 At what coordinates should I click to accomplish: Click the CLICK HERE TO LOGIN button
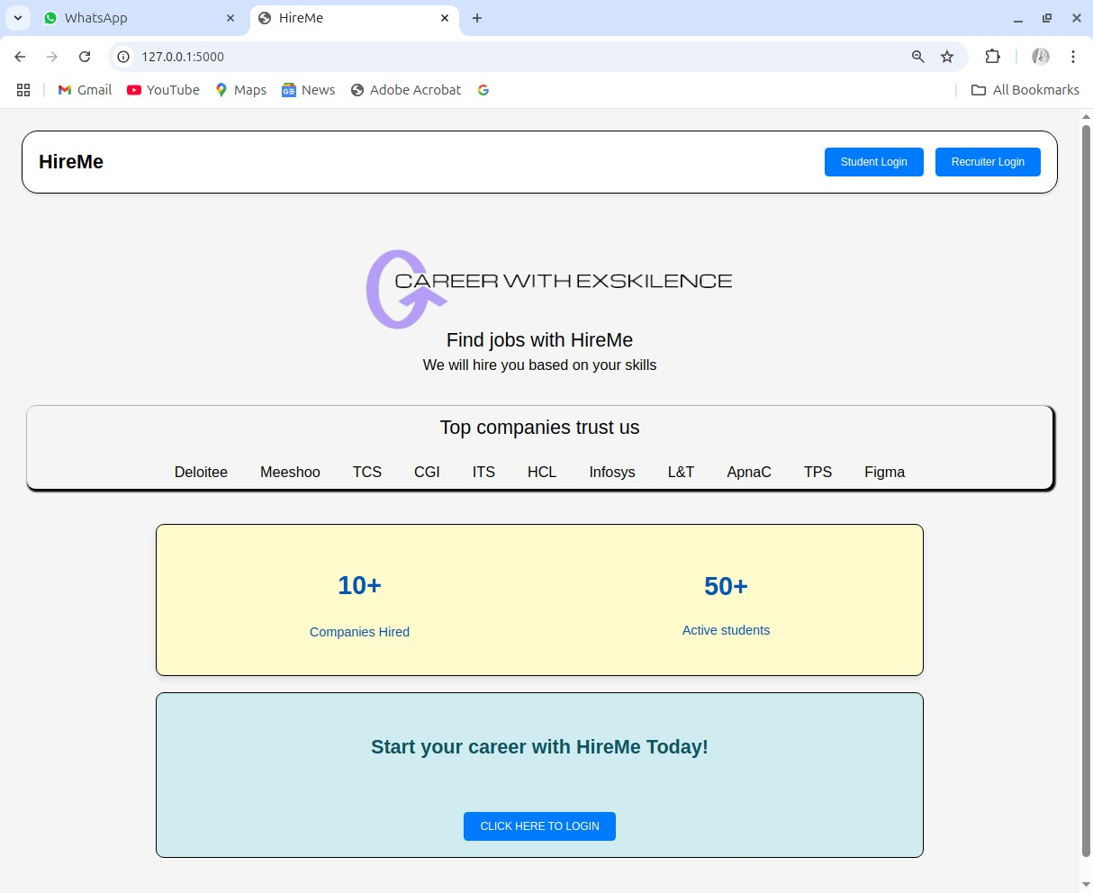(539, 826)
